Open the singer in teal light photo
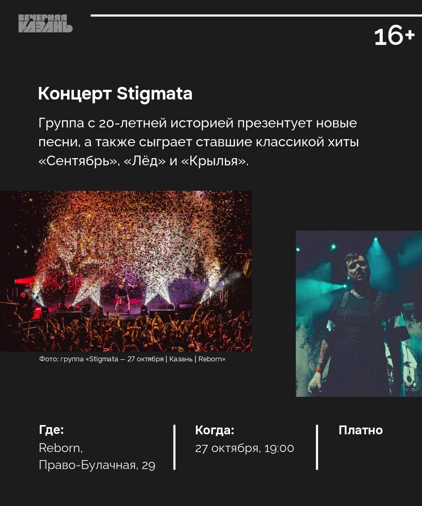Image resolution: width=422 pixels, height=506 pixels. (x=359, y=314)
